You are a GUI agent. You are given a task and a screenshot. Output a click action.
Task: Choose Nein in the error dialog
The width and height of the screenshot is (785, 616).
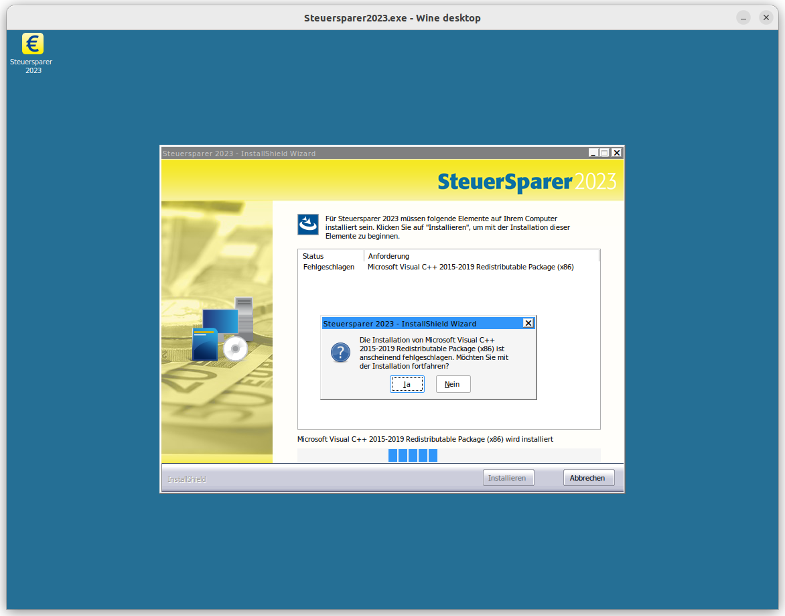453,384
